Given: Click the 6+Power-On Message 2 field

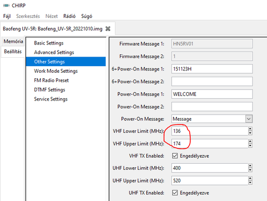Looking at the screenshot, I should pyautogui.click(x=212, y=82).
